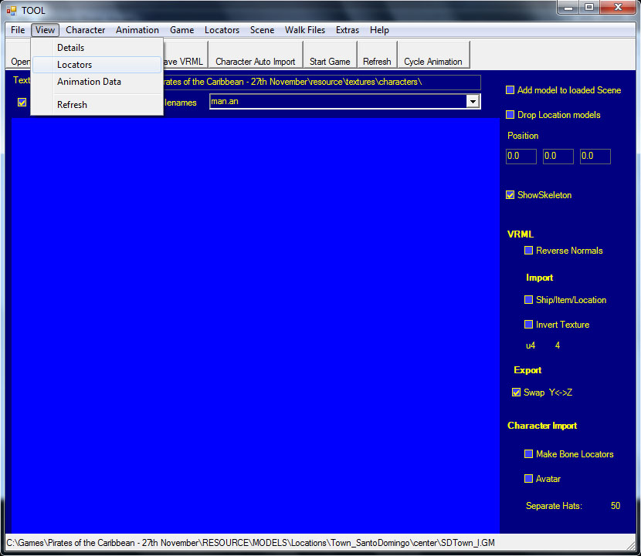Expand the man.an animation dropdown arrow
The width and height of the screenshot is (641, 556).
[x=473, y=101]
